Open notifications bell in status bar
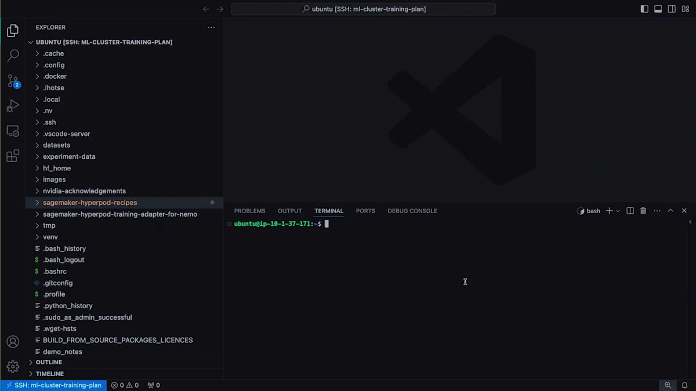The height and width of the screenshot is (391, 696). pos(685,385)
